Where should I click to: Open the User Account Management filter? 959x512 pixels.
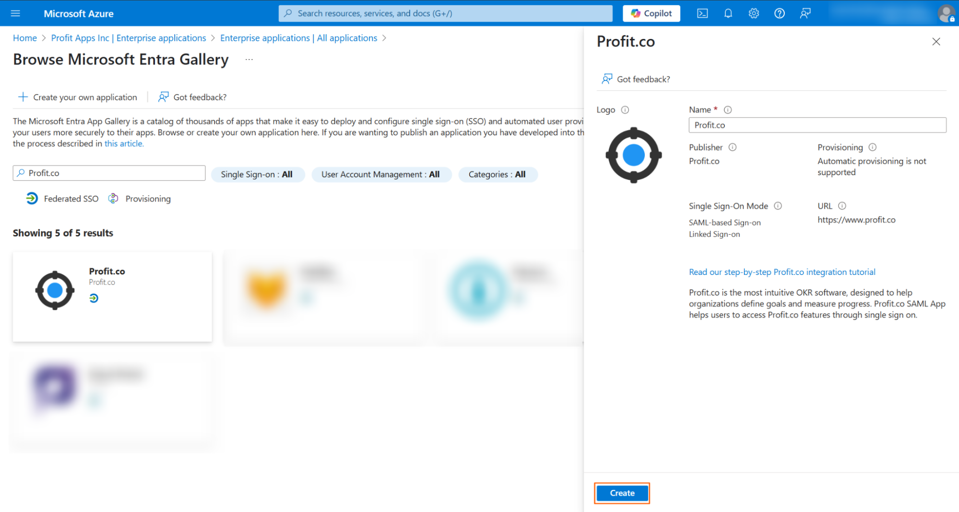381,174
